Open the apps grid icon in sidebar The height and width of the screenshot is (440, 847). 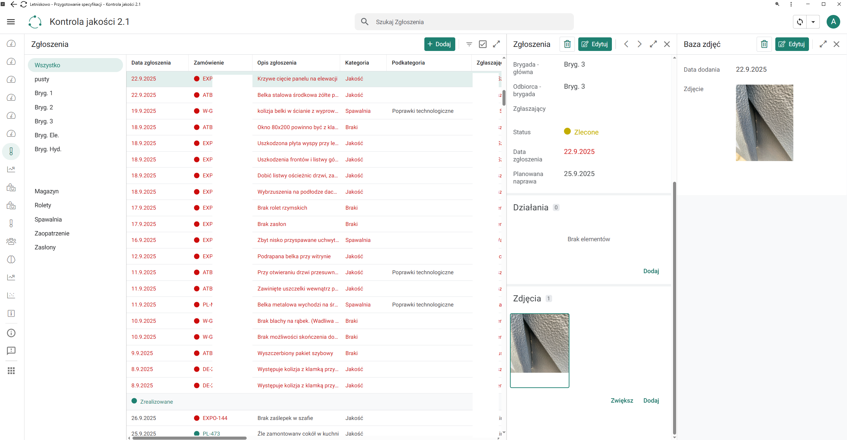pos(11,371)
